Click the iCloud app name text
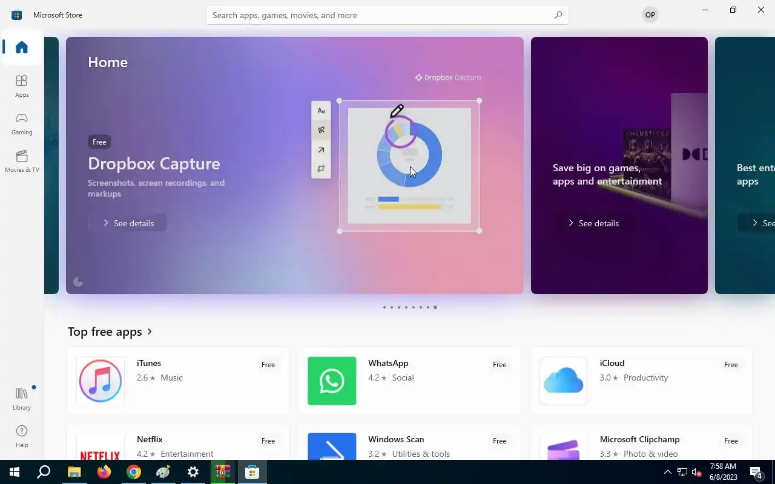775x484 pixels. [612, 363]
